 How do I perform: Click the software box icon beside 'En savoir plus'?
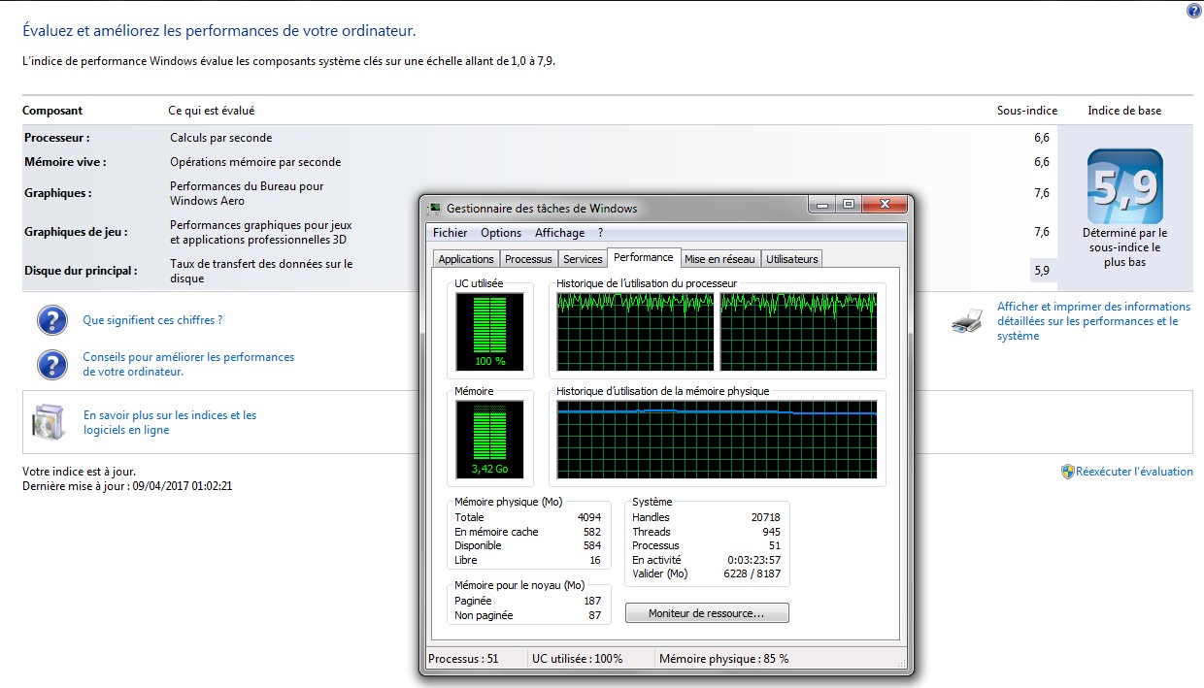pyautogui.click(x=49, y=422)
